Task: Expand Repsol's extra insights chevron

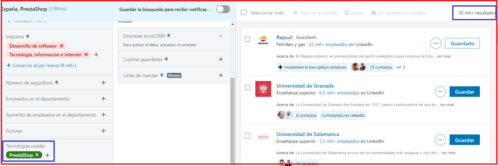Action: point(401,67)
